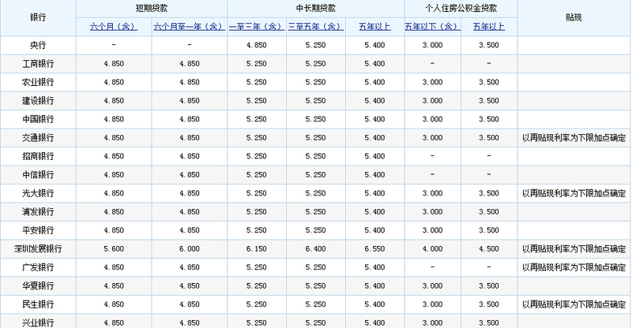Viewport: 632px width, 328px height.
Task: Select the 招商银行 row name
Action: pos(38,156)
